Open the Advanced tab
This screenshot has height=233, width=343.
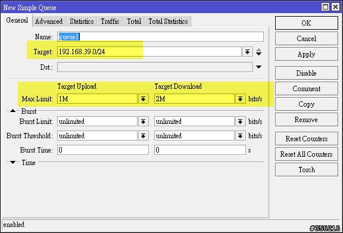coord(49,21)
